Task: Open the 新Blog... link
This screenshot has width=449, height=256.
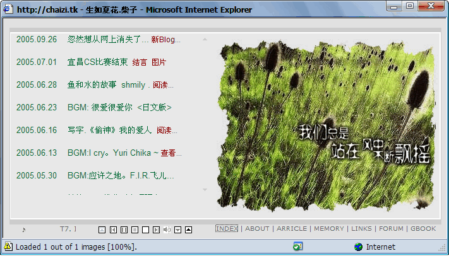Action: point(166,40)
